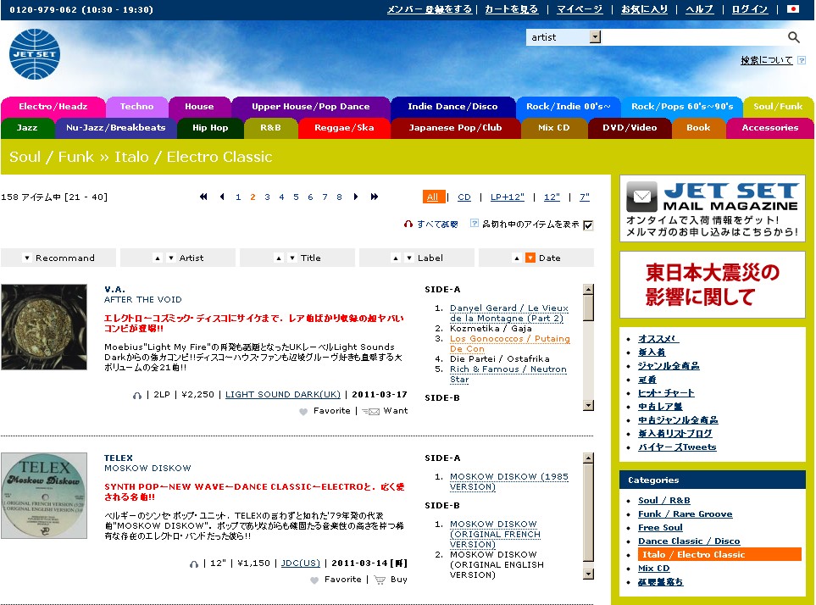Click Telex Moskow Diskow cover thumbnail
816x605 pixels.
coord(44,496)
